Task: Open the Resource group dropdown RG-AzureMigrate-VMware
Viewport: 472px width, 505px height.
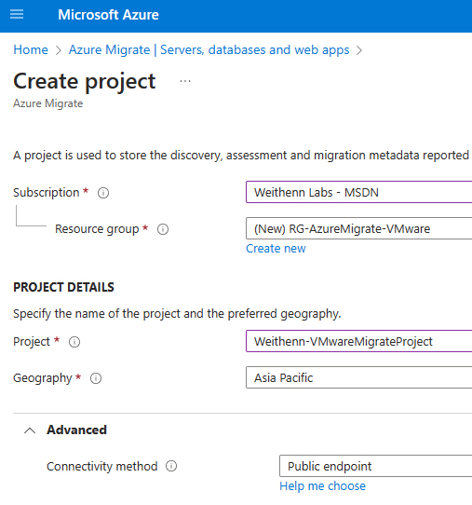Action: coord(358,228)
